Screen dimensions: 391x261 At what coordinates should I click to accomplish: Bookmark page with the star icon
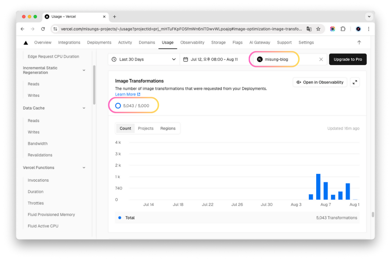coord(318,29)
